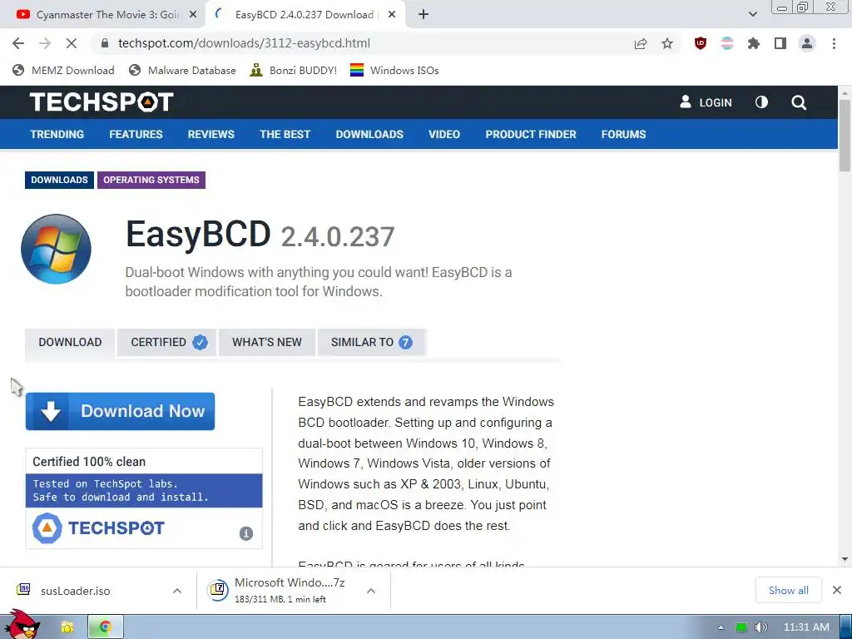Click the Angry Birds start button
Image resolution: width=852 pixels, height=639 pixels.
click(22, 625)
